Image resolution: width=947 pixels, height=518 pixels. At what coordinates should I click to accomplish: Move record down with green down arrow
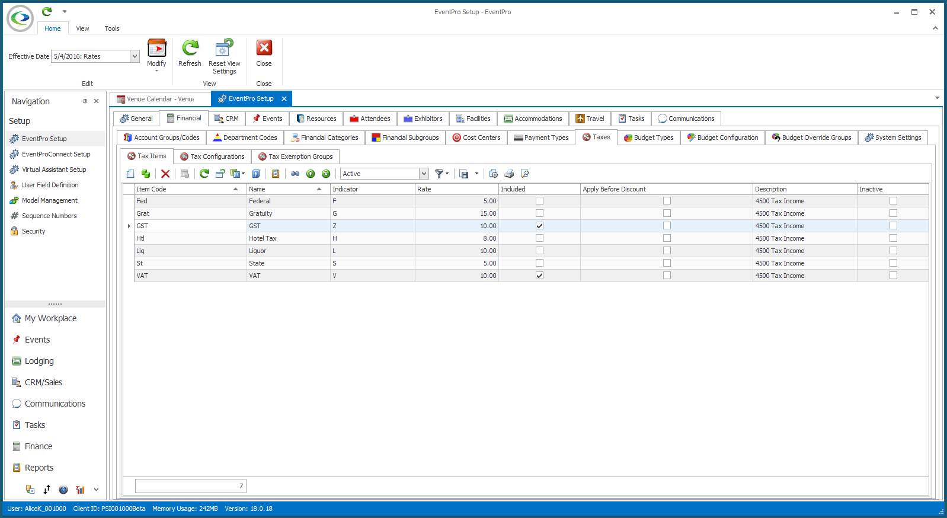coord(326,174)
